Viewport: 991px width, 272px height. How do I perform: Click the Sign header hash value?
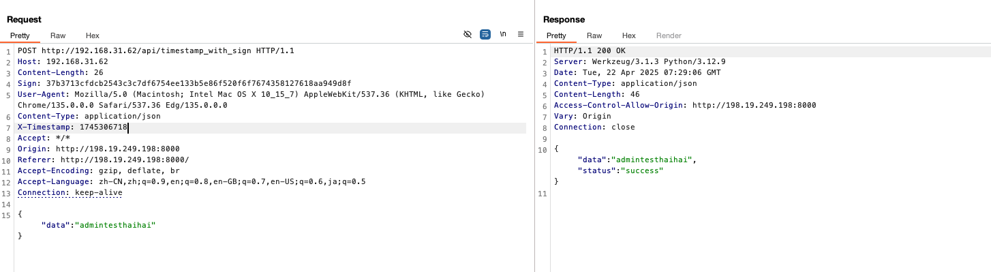click(x=199, y=84)
